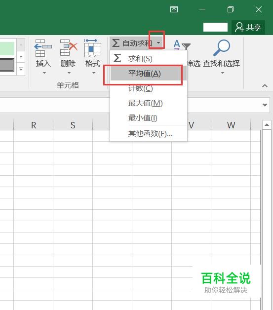Choose Average (平均值) from menu

(149, 74)
